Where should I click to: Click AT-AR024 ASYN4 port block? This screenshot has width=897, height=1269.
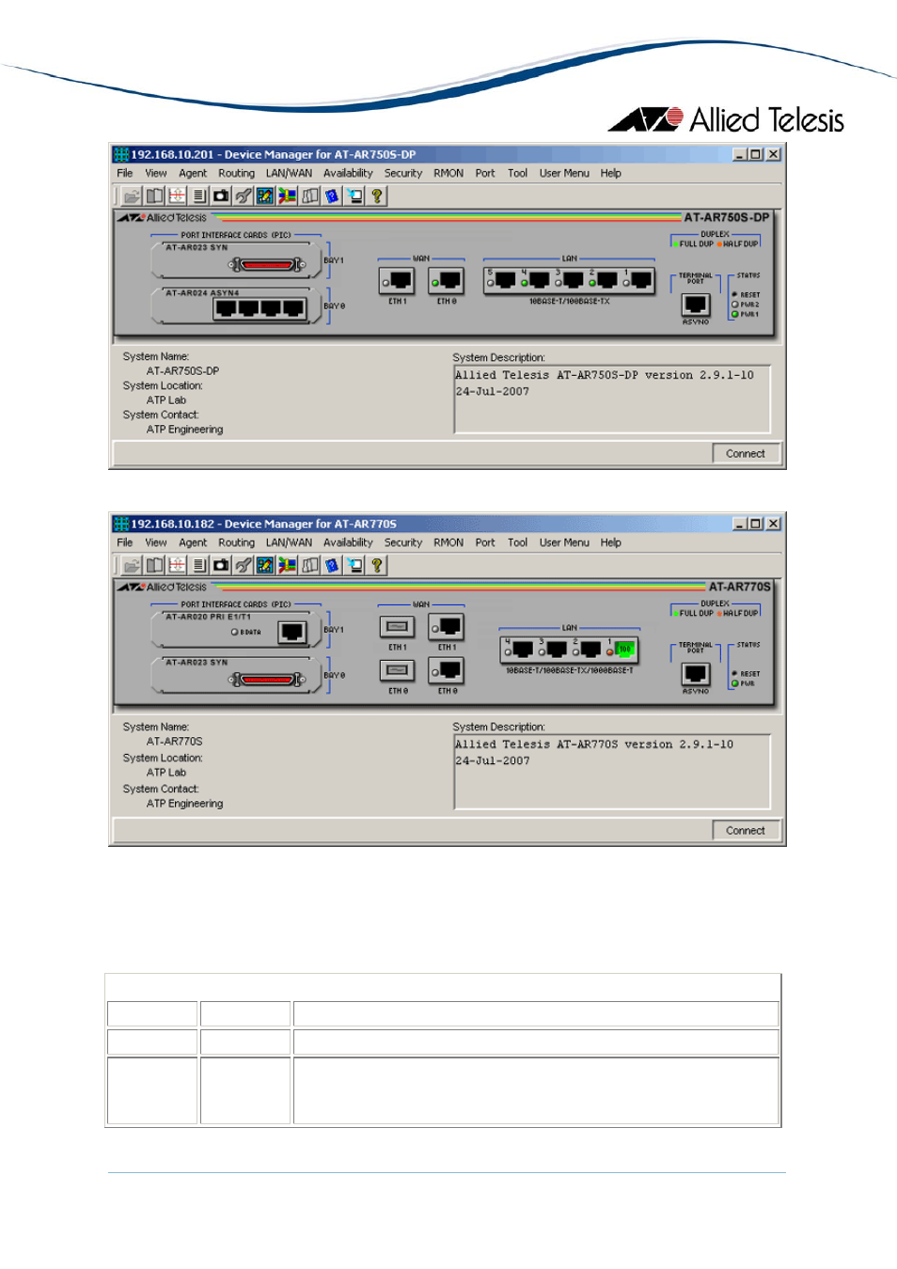pos(260,308)
